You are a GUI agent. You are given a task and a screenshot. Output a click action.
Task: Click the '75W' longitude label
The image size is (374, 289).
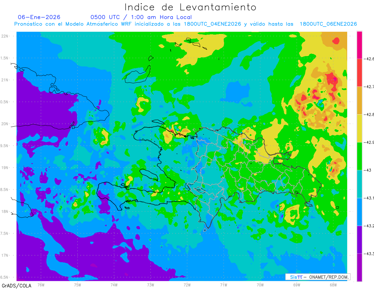tap(78, 285)
